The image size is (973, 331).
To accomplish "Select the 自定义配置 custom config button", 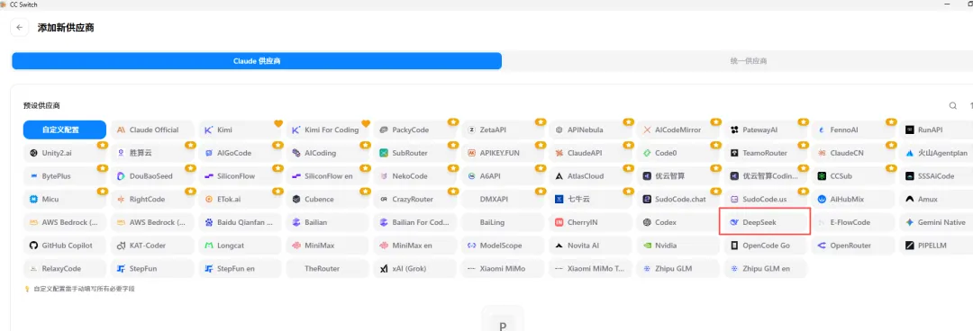I will coord(65,130).
